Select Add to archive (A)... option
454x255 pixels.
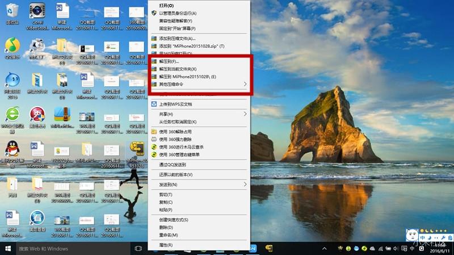click(199, 38)
